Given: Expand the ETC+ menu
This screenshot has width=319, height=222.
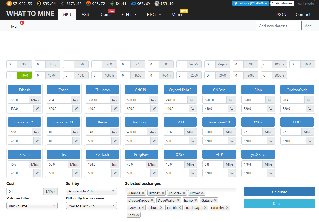Looking at the screenshot, I should pyautogui.click(x=154, y=14).
